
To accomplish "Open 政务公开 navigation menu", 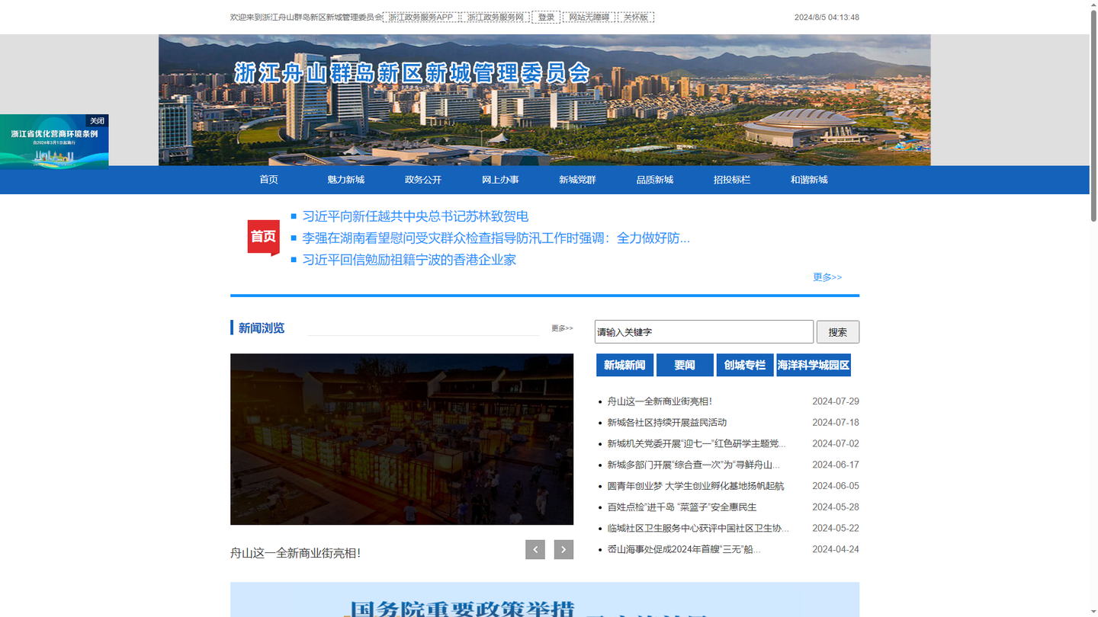I will pos(423,180).
